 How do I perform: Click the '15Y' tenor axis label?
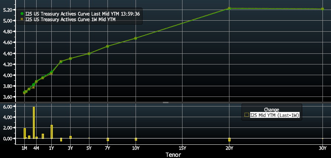182,148
